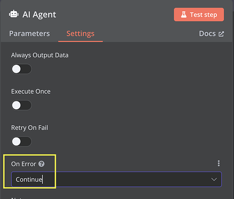
Task: Expand the On Error dropdown chevron
Action: coord(214,179)
